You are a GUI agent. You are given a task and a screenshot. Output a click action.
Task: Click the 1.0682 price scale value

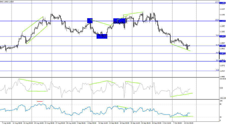222,77
